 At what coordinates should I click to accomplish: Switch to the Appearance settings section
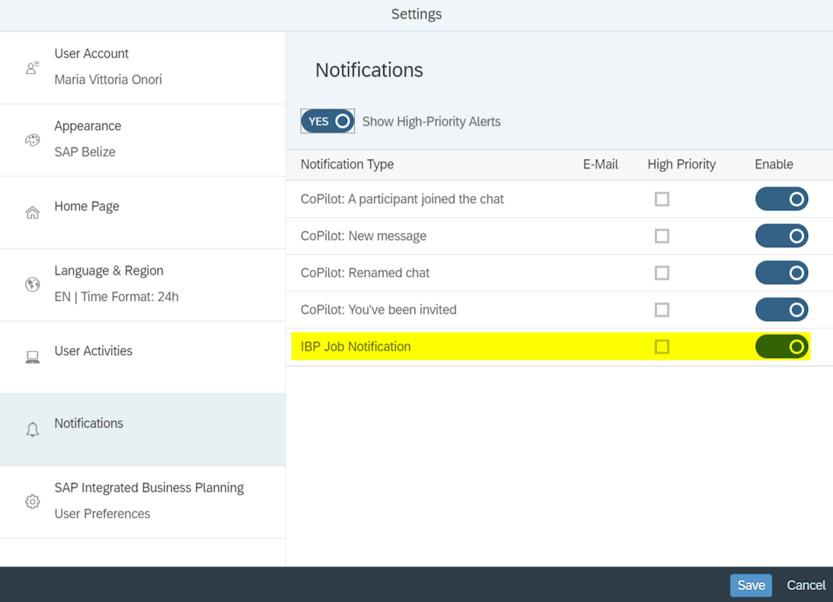point(88,126)
